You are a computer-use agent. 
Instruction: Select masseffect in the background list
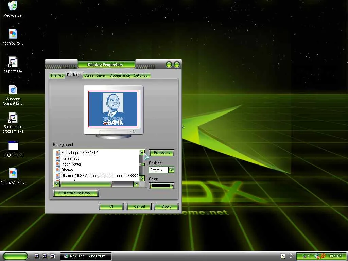(x=70, y=158)
